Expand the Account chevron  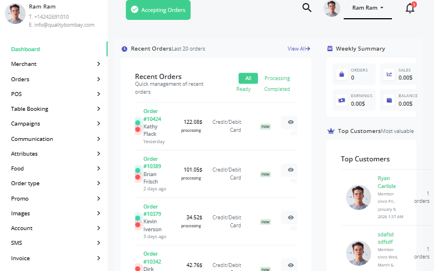point(98,228)
